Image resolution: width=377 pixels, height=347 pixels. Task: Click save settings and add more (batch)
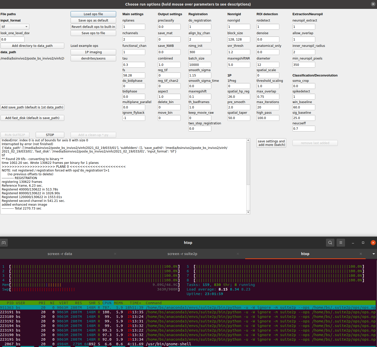tap(271, 143)
